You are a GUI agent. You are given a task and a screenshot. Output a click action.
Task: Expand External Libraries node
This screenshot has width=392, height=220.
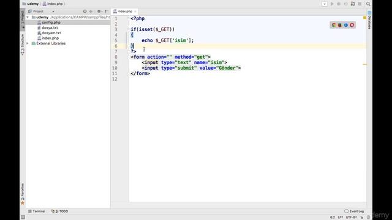tap(28, 43)
